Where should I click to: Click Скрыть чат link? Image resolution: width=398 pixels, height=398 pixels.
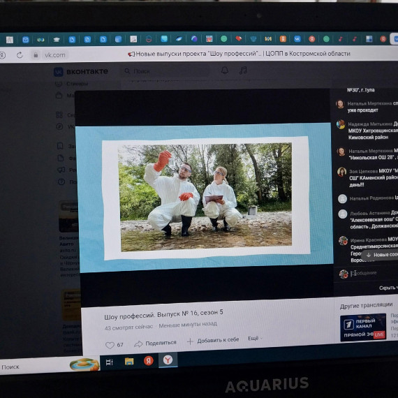[x=389, y=288]
